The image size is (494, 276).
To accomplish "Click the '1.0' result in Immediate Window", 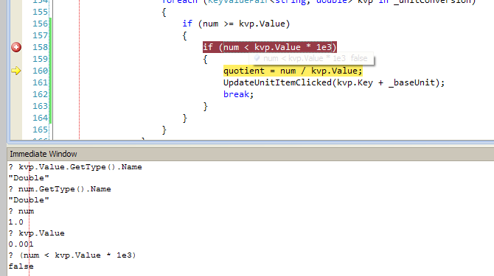I will click(x=15, y=222).
